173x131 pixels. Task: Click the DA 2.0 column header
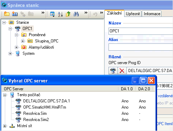[x=145, y=89]
